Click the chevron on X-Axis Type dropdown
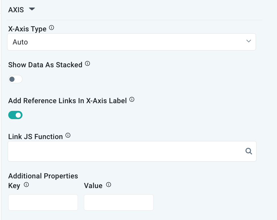Screen dimensions: 277x220 click(x=249, y=41)
